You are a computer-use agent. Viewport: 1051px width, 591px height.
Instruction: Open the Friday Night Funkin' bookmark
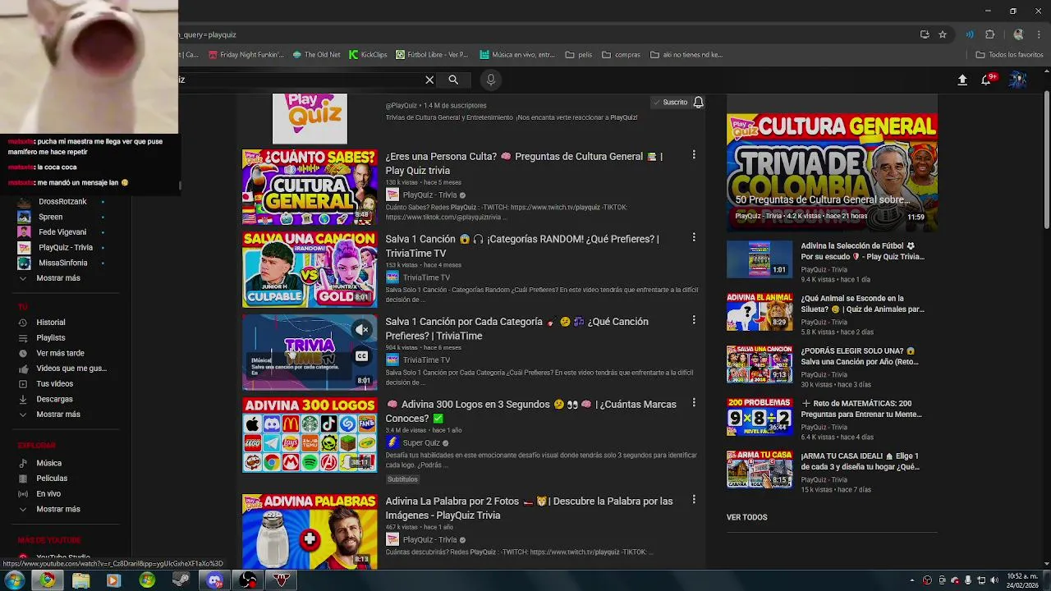(x=246, y=55)
